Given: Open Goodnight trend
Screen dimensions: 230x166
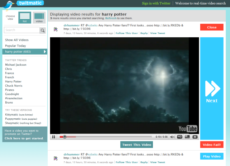Looking at the screenshot, I should (12, 94).
